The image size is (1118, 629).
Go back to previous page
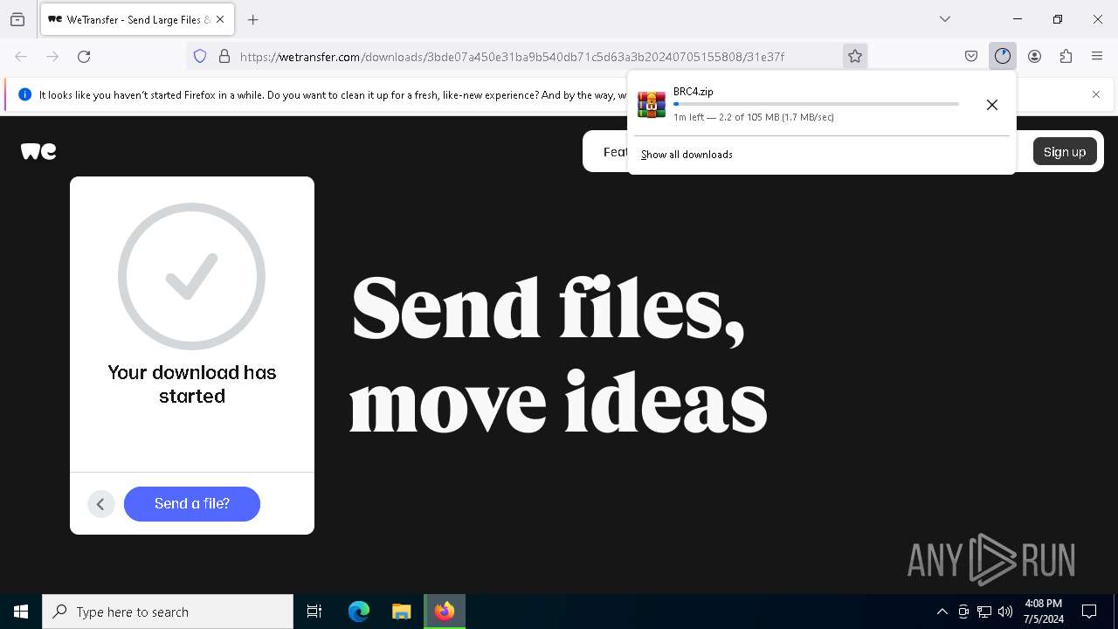coord(21,56)
